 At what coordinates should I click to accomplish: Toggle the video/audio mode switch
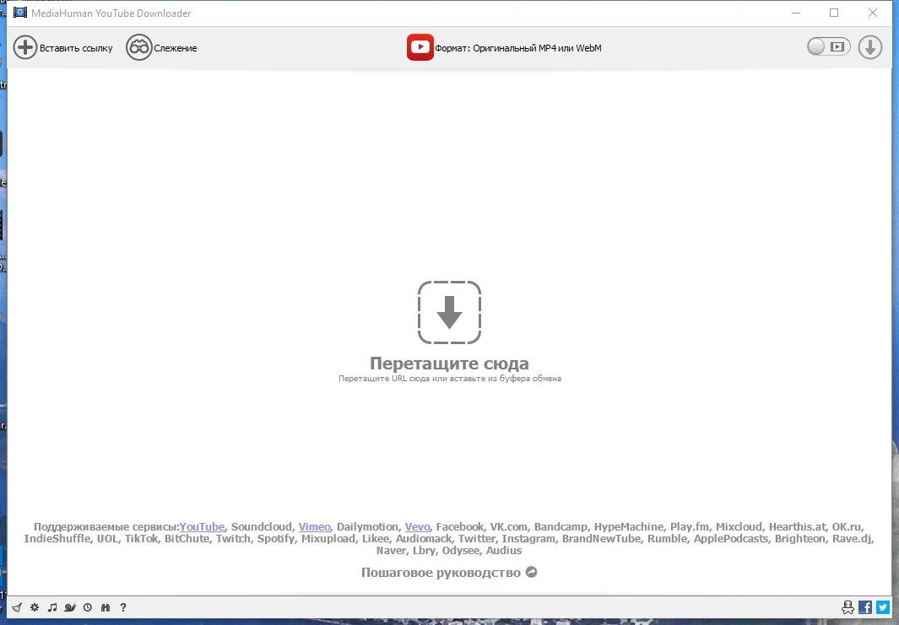(x=828, y=47)
